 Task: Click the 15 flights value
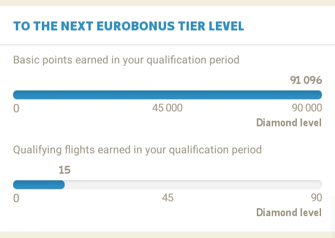(x=65, y=170)
